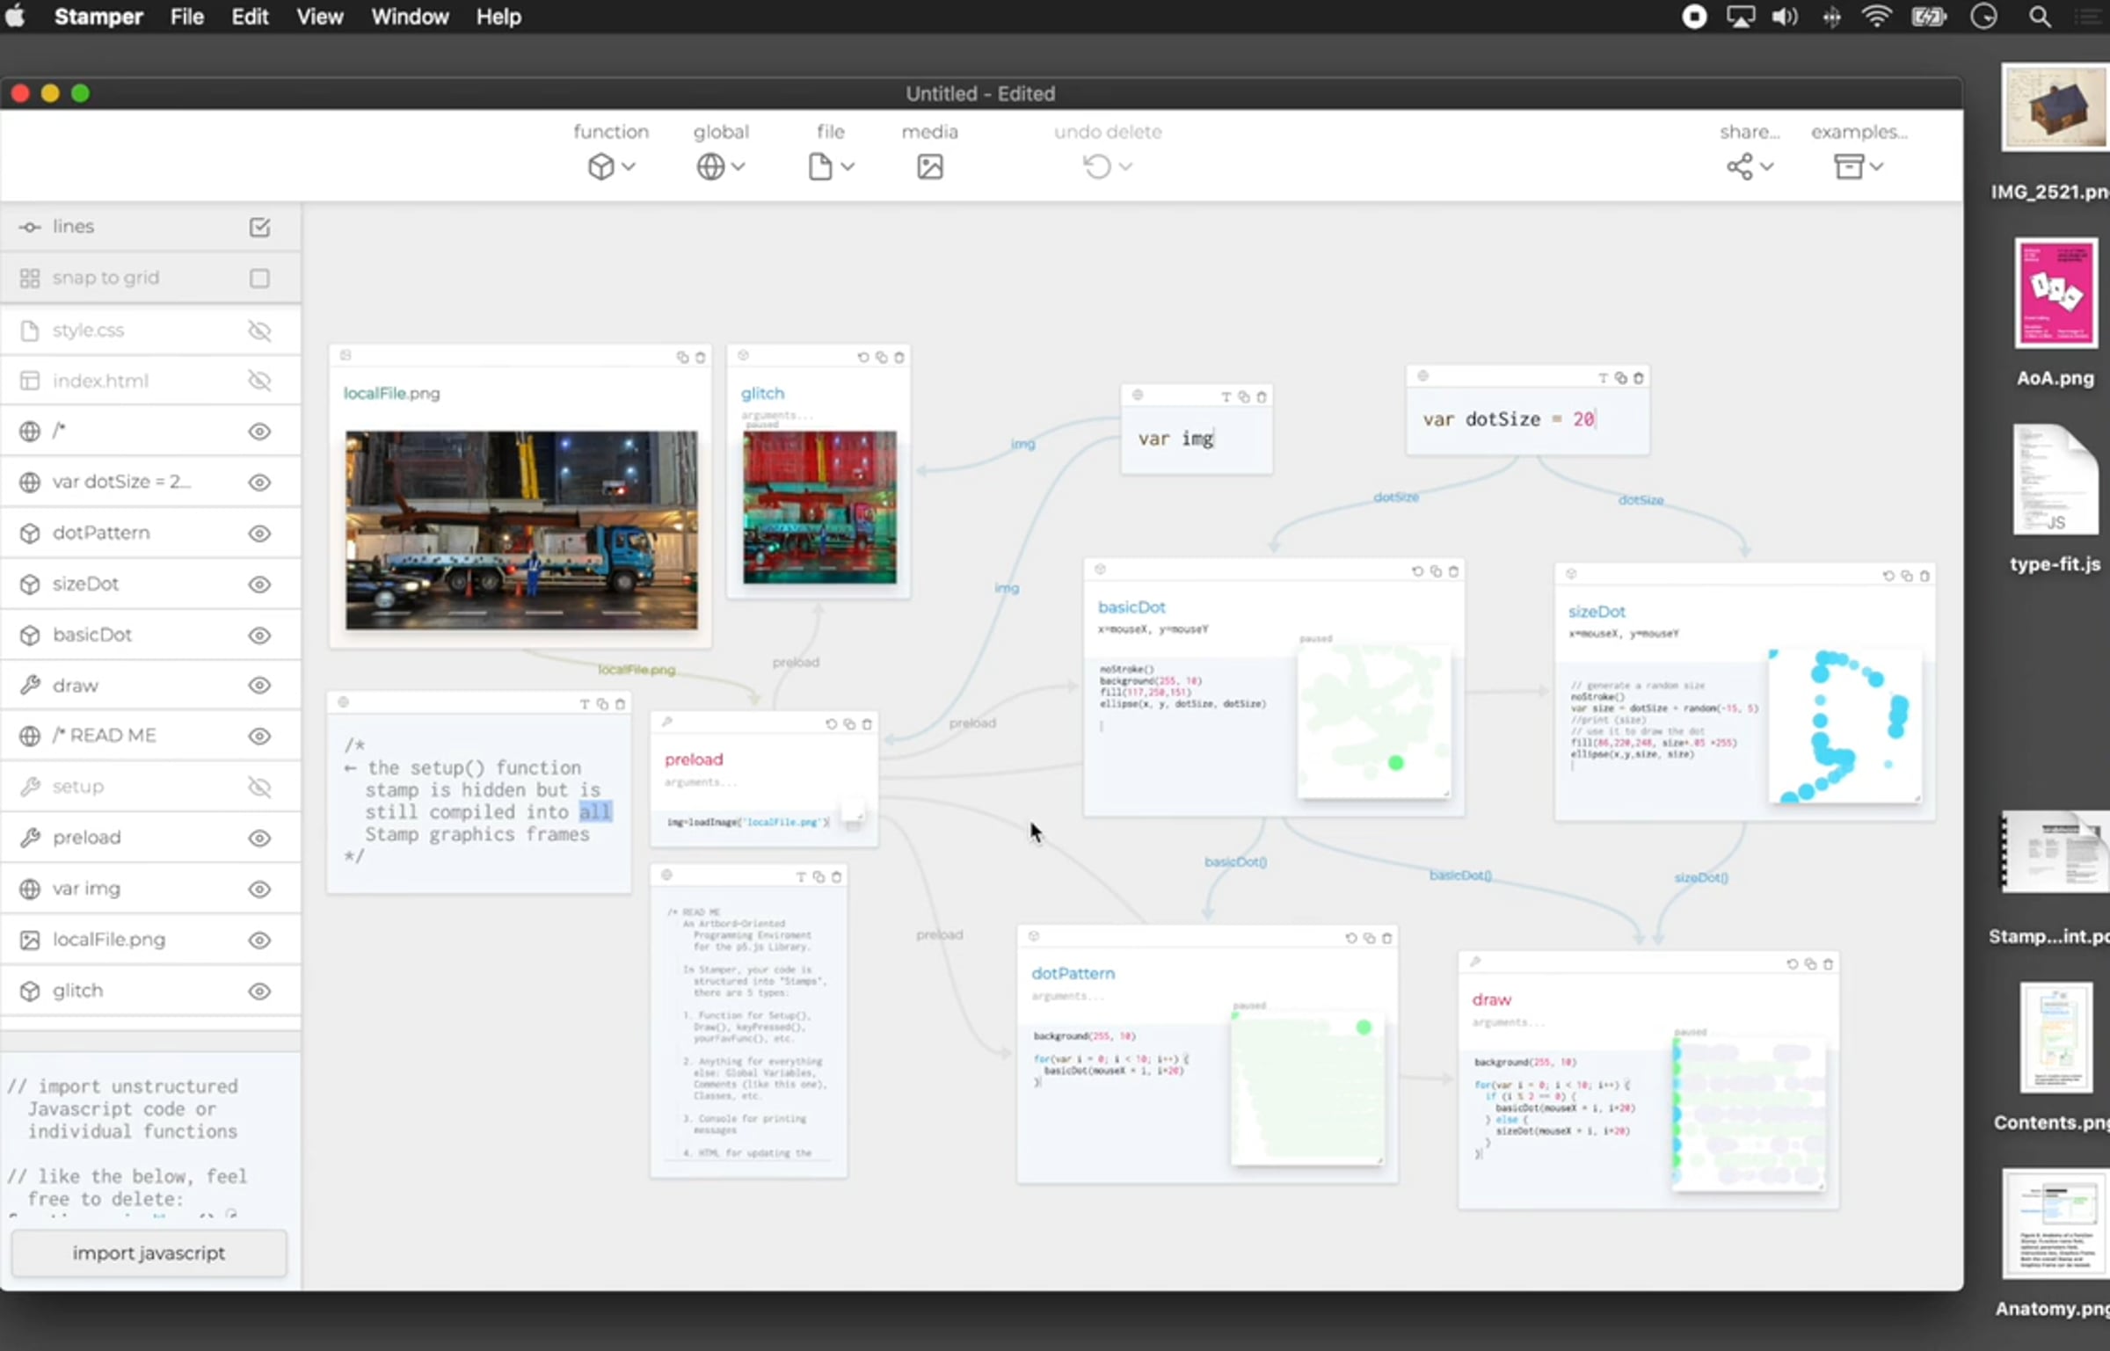Delete the localFile.png stamp with trash icon
Viewport: 2110px width, 1351px height.
(701, 358)
